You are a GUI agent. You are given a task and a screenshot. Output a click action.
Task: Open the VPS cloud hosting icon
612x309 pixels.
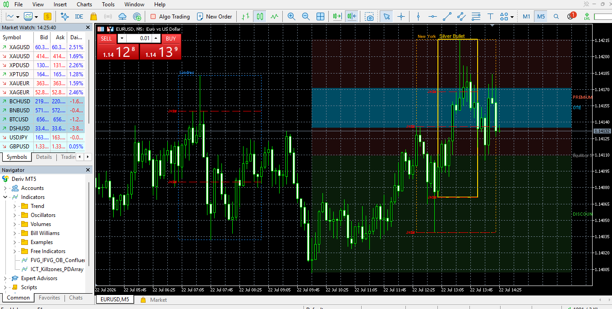point(123,17)
